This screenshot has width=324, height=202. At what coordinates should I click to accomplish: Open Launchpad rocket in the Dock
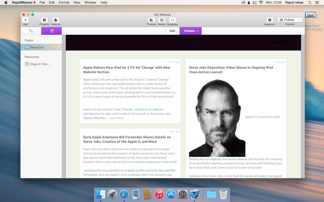click(112, 194)
